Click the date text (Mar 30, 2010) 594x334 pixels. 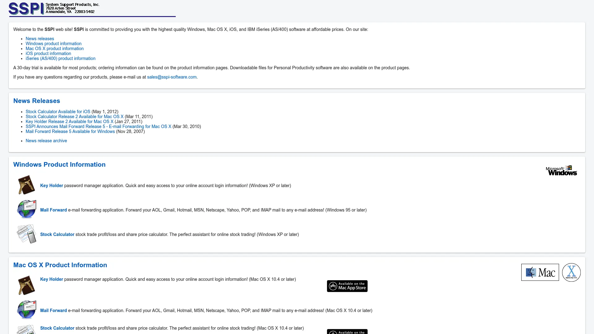pyautogui.click(x=187, y=126)
